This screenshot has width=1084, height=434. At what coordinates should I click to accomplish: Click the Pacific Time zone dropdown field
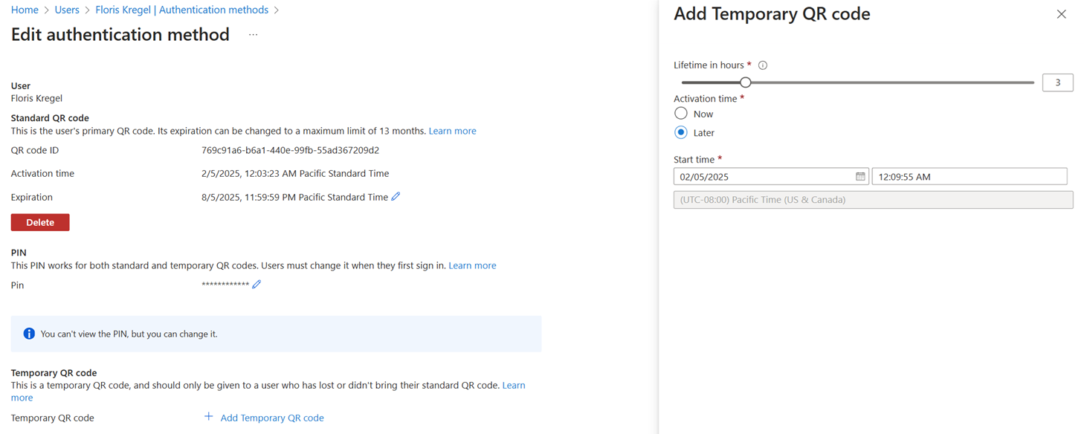coord(873,199)
